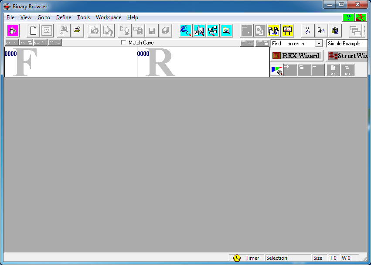Click the Timer label in status bar

252,258
